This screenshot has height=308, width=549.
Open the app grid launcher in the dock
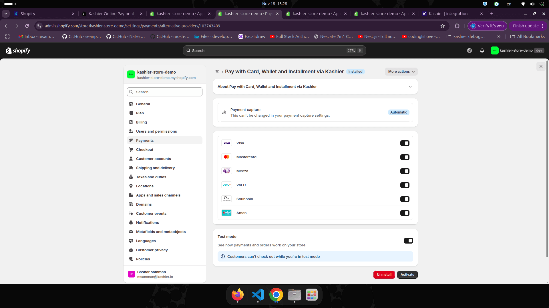pos(312,295)
